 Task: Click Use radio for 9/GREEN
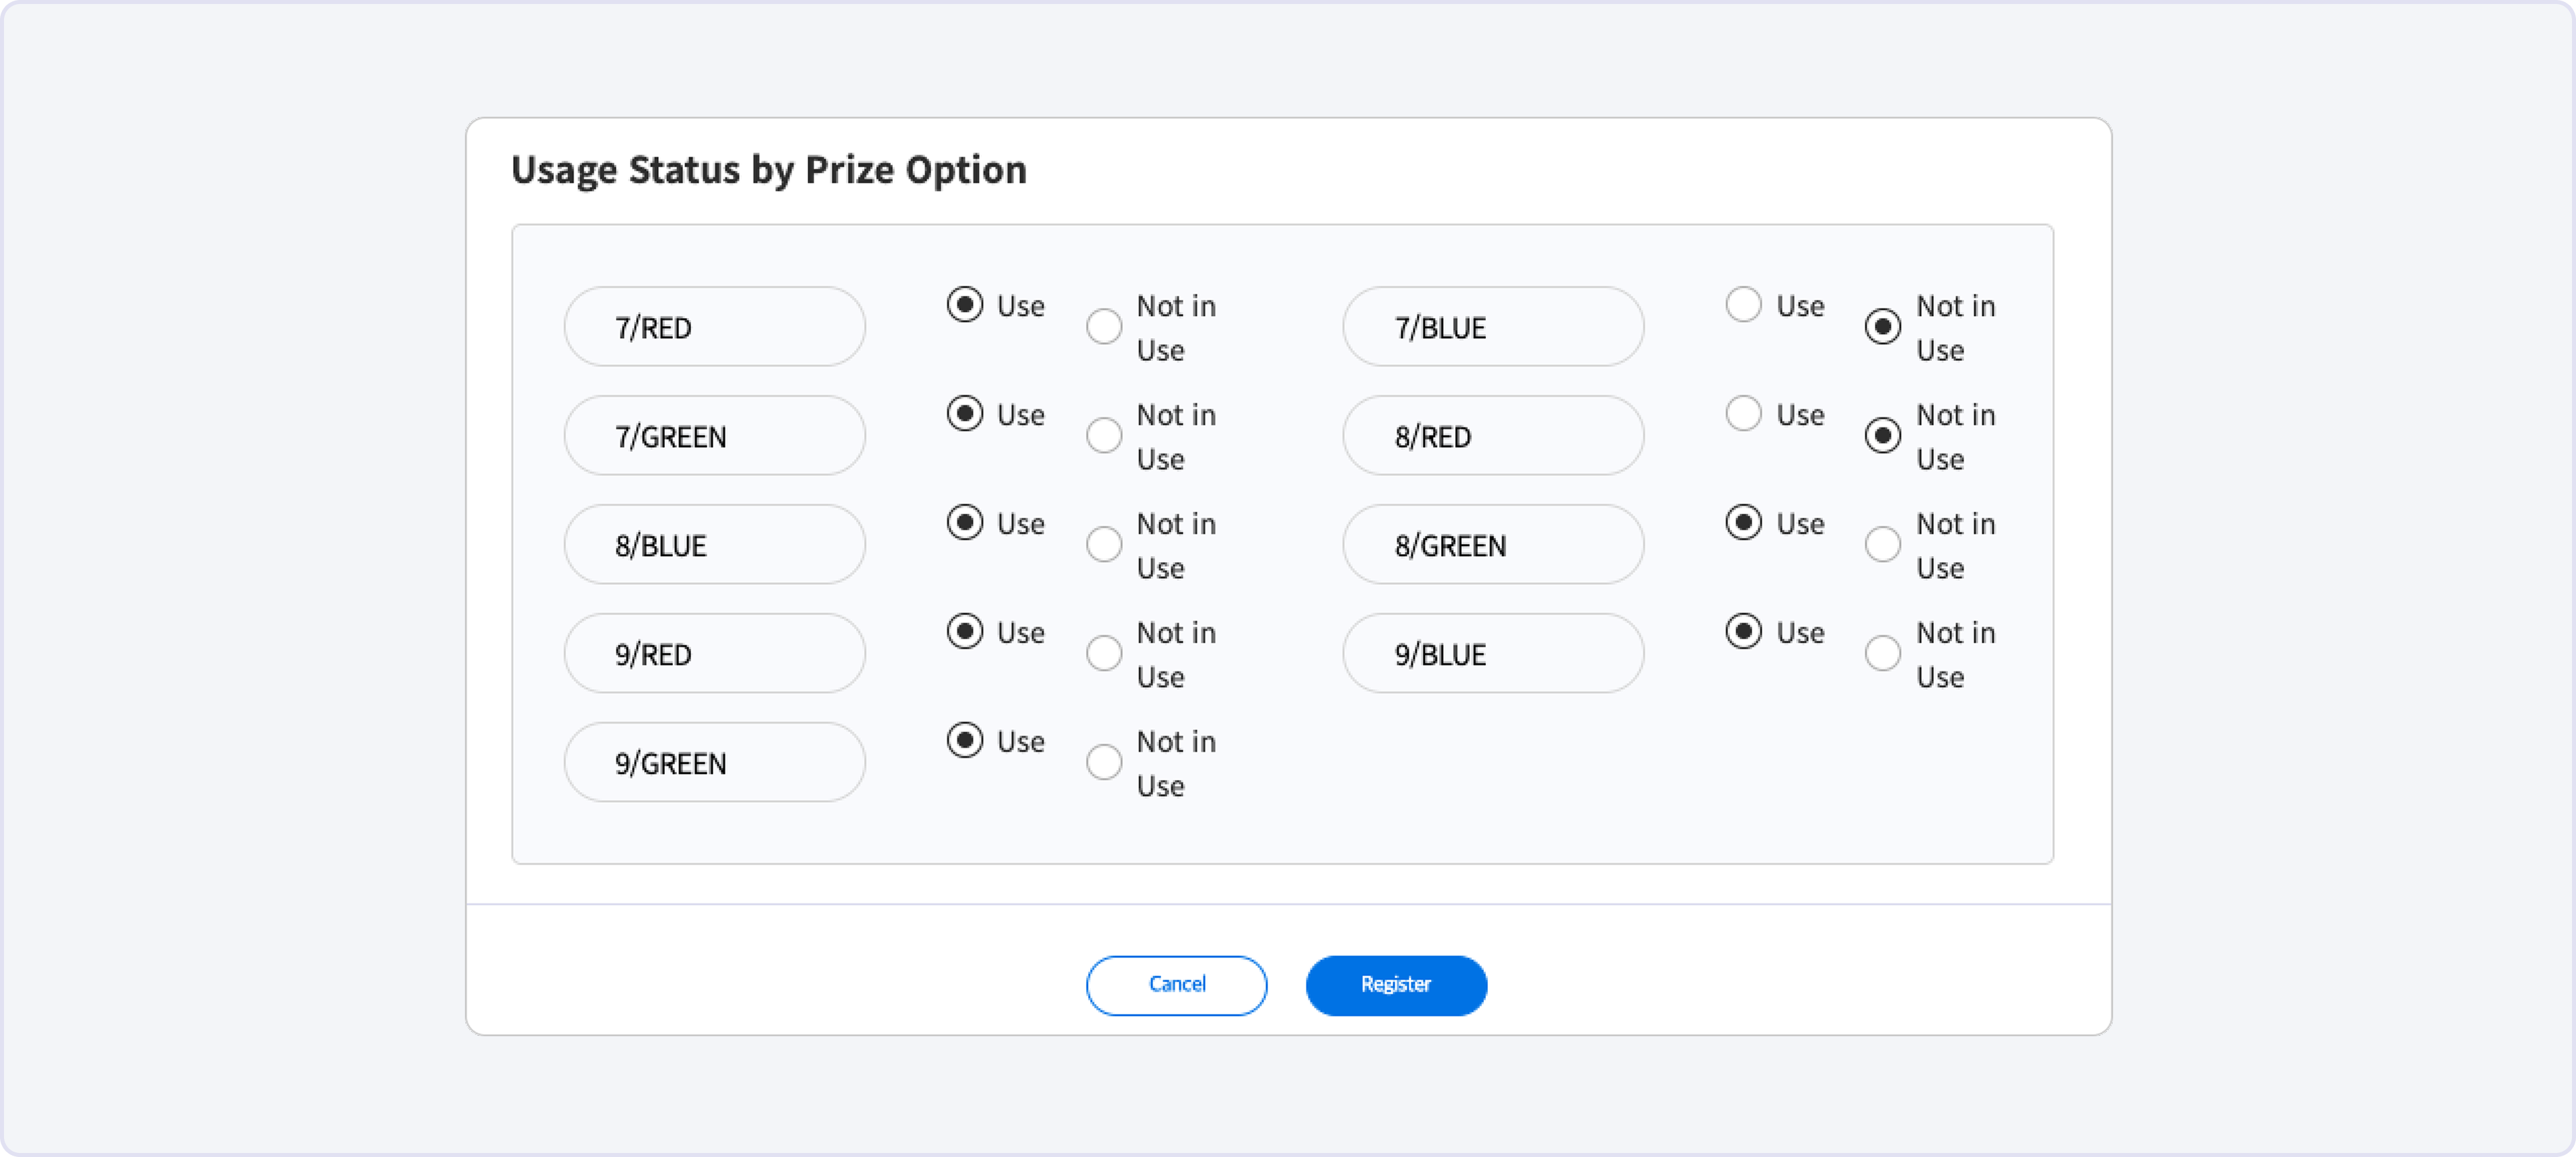pos(964,741)
